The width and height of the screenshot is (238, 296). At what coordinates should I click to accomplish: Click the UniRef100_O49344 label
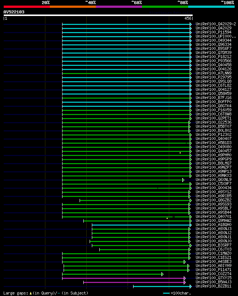(213, 41)
